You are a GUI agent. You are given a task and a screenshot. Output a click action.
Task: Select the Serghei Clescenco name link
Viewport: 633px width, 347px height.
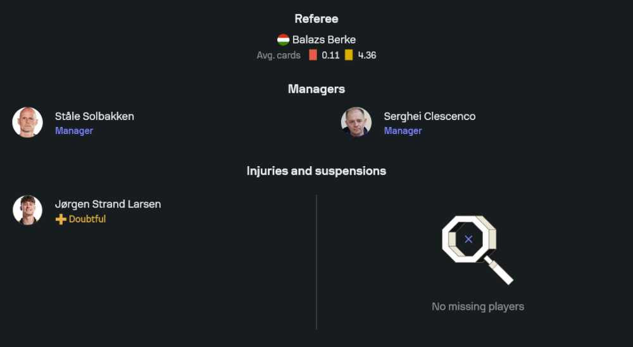pos(429,116)
